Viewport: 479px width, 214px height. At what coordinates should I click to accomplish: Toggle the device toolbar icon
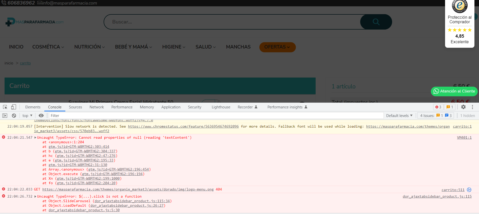(13, 107)
